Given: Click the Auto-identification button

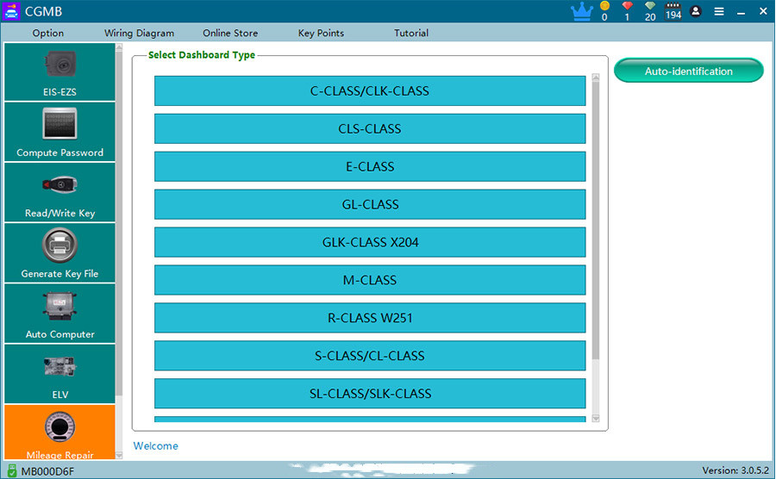Looking at the screenshot, I should pyautogui.click(x=688, y=71).
